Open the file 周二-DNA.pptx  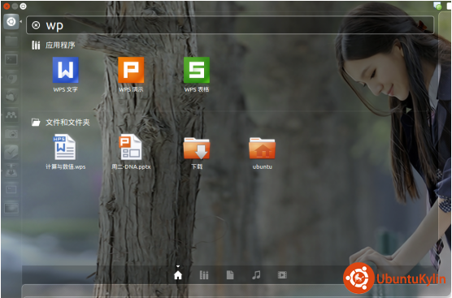click(131, 152)
